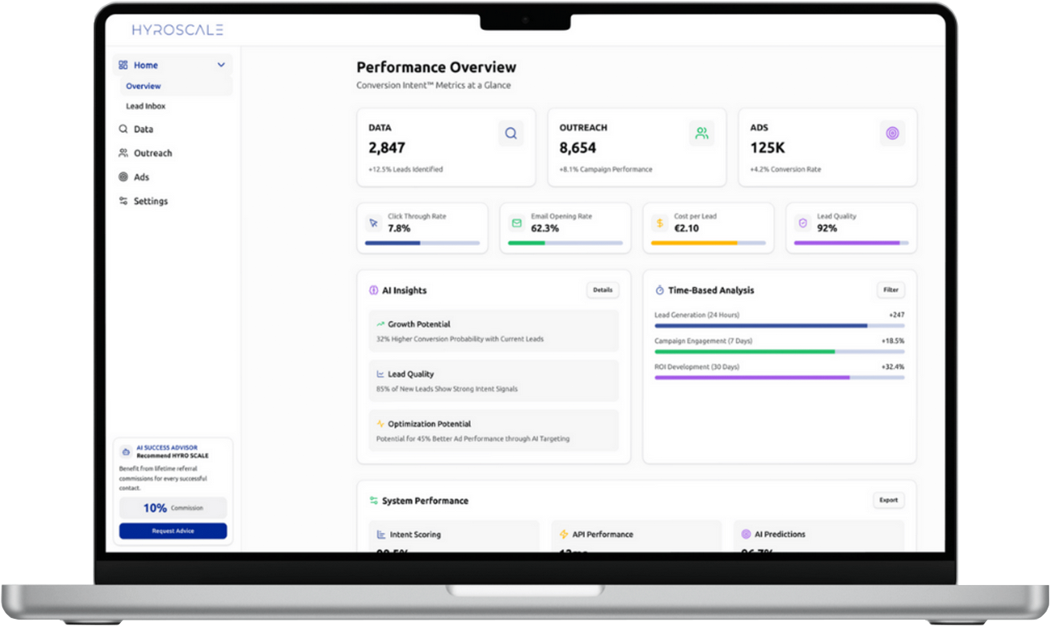Viewport: 1050px width, 626px height.
Task: Click the dollar icon beside Cost per Lead
Action: tap(659, 223)
